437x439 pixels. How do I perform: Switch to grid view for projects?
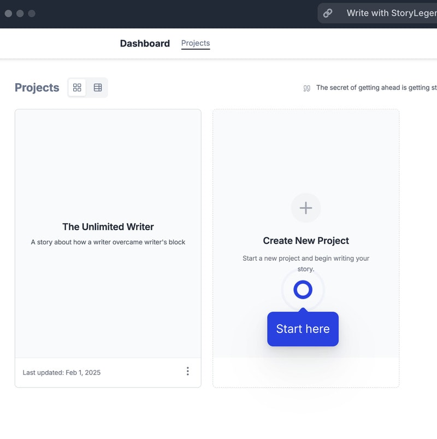77,87
